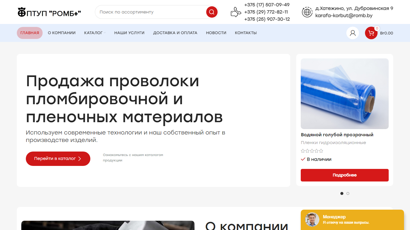Viewport: 410px width, 230px height.
Task: Open the О компании menu item
Action: [62, 33]
